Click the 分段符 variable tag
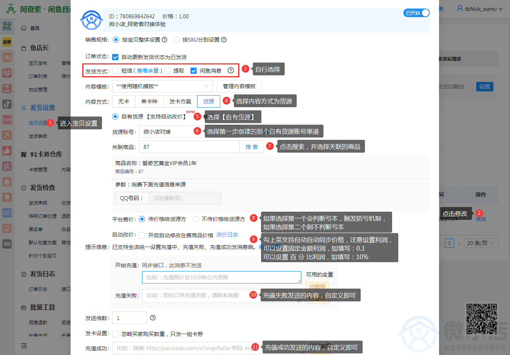This screenshot has width=510, height=355. pyautogui.click(x=317, y=286)
